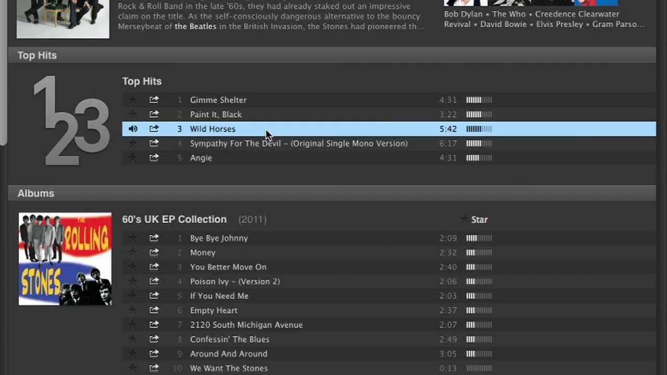Share the track Empty Heart
Screen dimensions: 667x375
[x=154, y=310]
